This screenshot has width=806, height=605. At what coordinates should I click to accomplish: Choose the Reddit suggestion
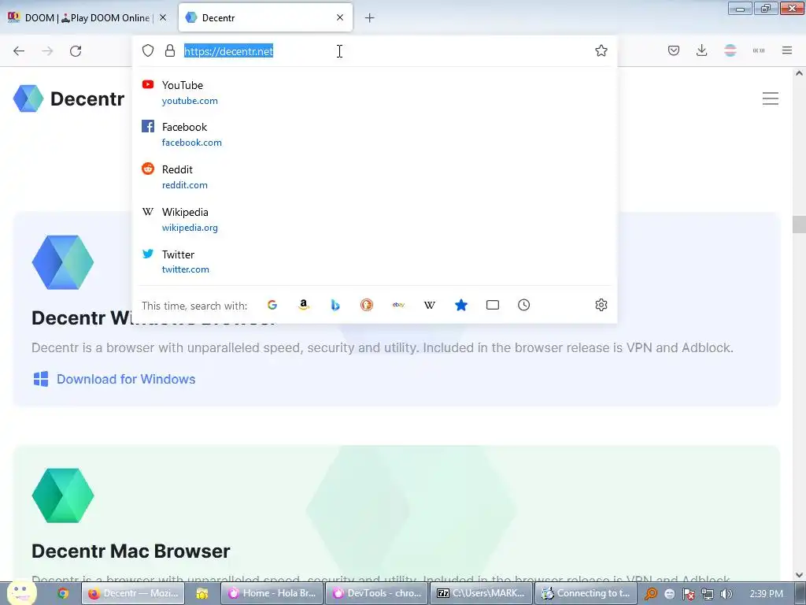point(374,176)
